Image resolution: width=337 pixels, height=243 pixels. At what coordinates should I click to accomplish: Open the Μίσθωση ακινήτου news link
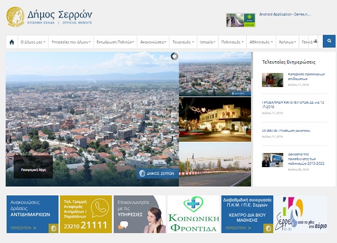[286, 131]
